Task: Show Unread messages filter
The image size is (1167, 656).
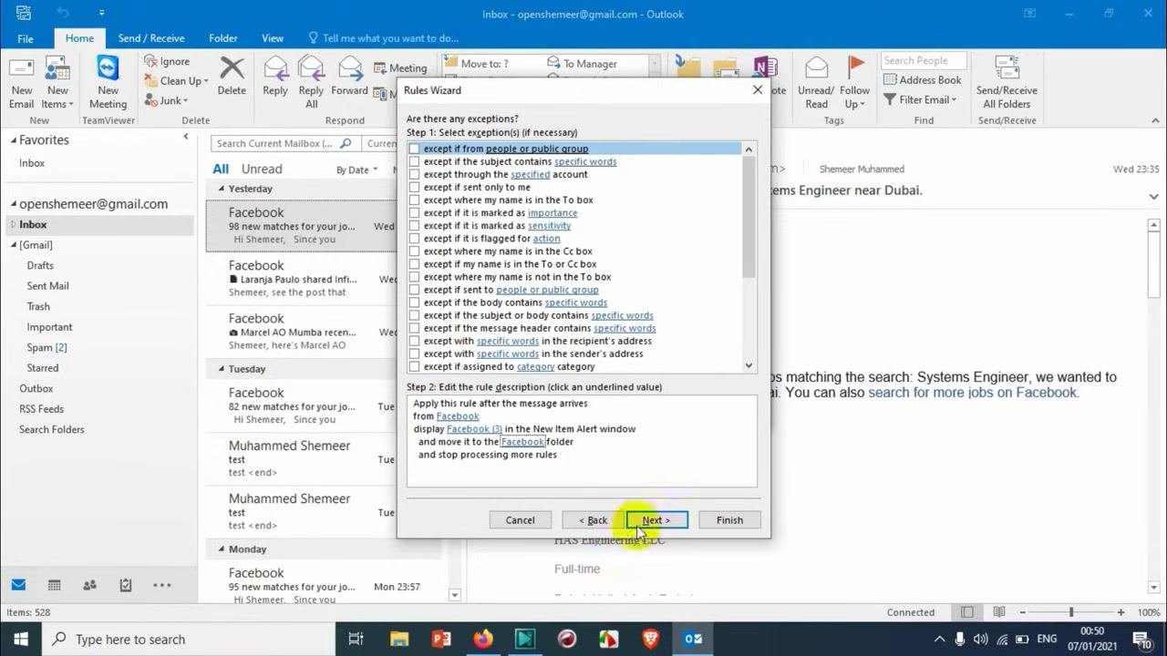Action: pos(262,169)
